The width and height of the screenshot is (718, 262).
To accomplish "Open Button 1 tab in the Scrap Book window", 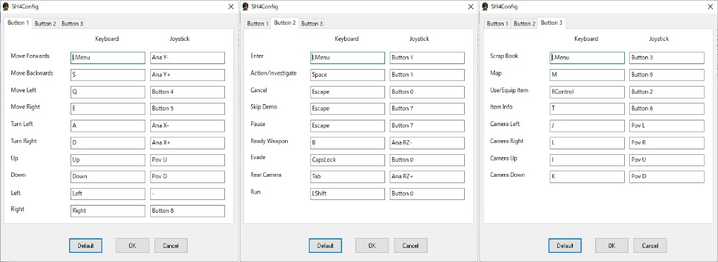I will point(497,24).
